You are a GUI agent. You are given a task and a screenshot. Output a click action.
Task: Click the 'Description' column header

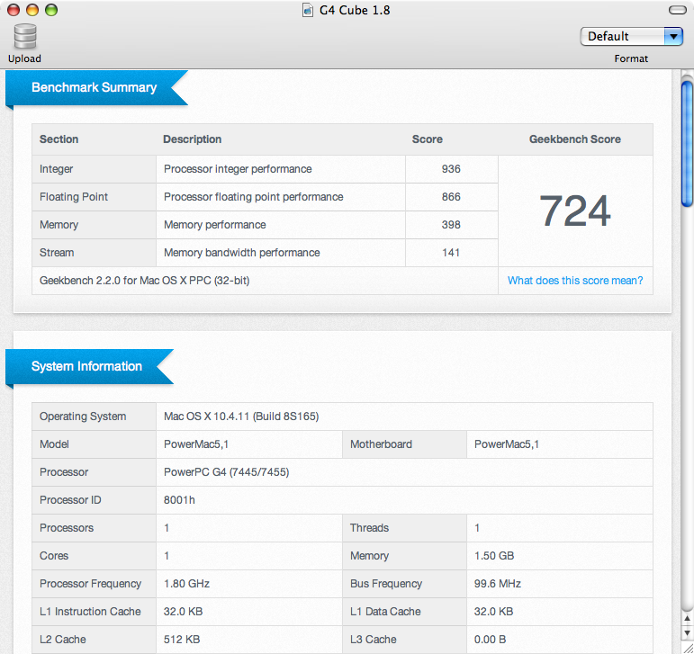point(192,139)
